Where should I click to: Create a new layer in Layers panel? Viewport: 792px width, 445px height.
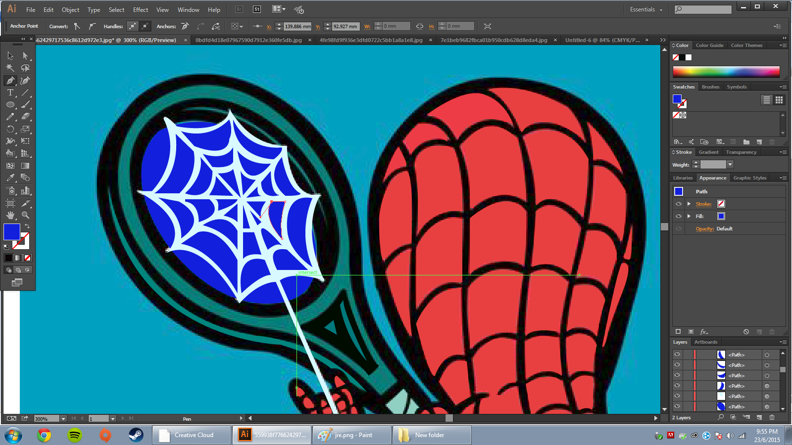click(x=759, y=417)
